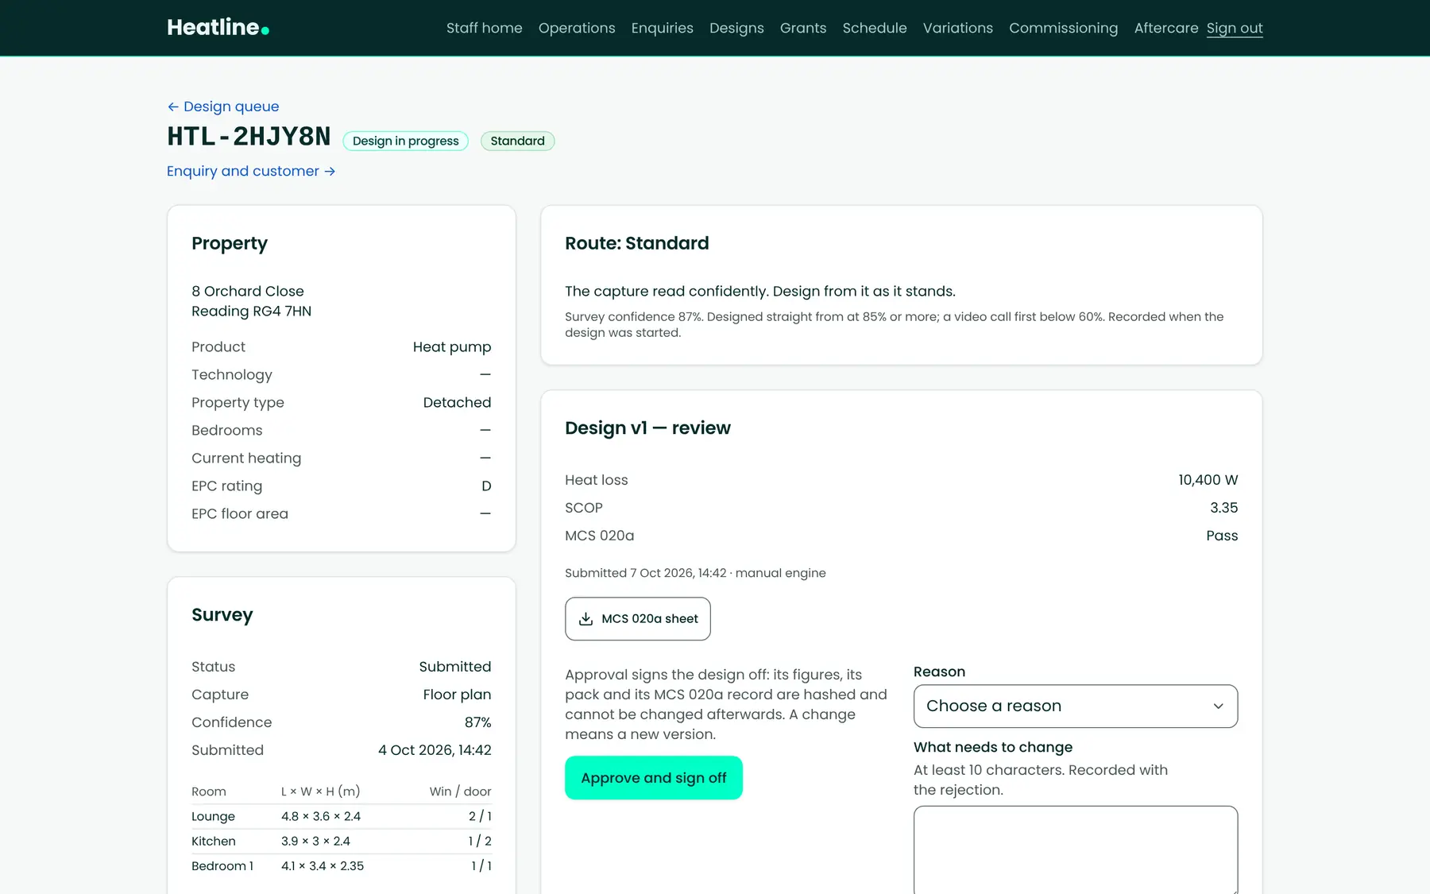Click the MCS 020a result Pass
This screenshot has width=1430, height=894.
tap(1222, 536)
